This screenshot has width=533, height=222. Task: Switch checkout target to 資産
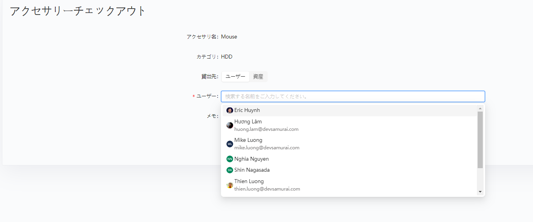pos(258,77)
